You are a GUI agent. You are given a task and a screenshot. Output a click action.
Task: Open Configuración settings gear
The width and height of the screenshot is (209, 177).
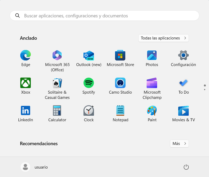[183, 58]
